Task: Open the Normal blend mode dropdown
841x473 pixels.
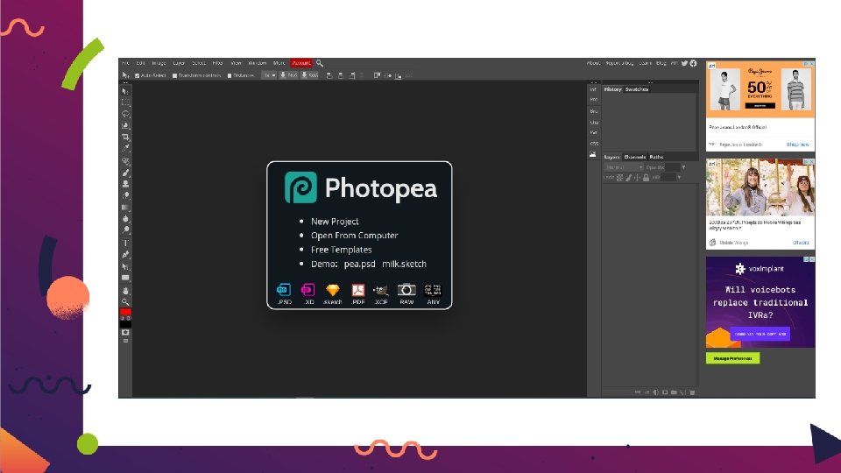Action: point(624,167)
